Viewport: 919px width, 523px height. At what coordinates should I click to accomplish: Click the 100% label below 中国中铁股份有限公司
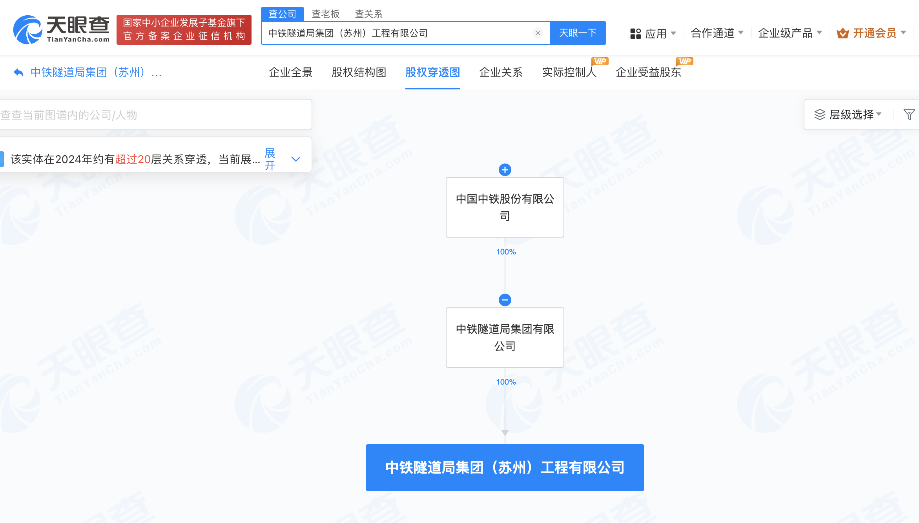pos(506,252)
